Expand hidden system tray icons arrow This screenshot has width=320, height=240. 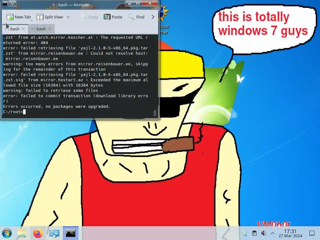point(272,233)
